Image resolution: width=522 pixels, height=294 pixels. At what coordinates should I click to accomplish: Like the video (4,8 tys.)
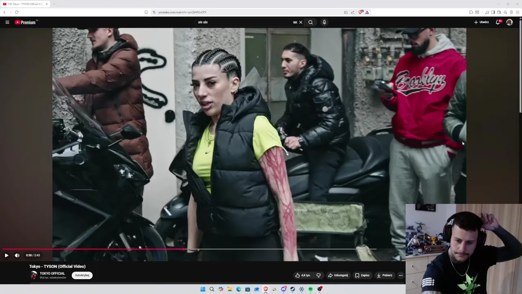[303, 275]
